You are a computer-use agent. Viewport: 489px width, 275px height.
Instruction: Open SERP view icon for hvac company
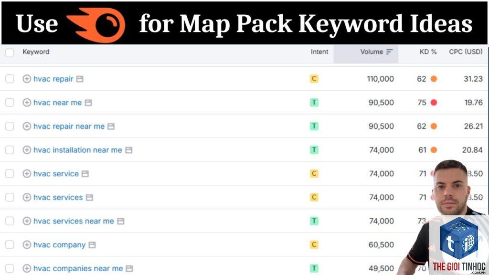point(92,245)
